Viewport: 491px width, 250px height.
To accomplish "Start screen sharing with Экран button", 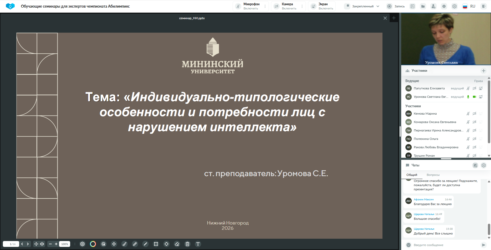I will coord(322,6).
